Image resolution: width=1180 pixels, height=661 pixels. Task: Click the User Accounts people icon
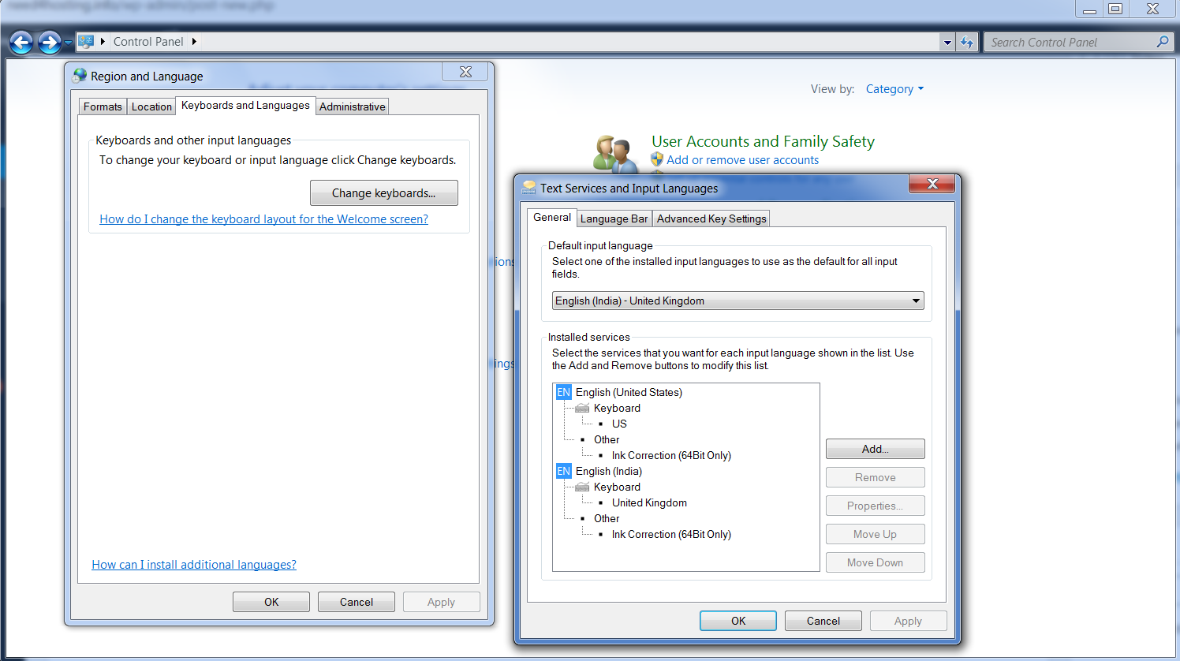614,153
